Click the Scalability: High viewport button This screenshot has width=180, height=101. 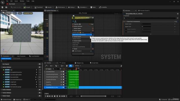tap(28, 13)
